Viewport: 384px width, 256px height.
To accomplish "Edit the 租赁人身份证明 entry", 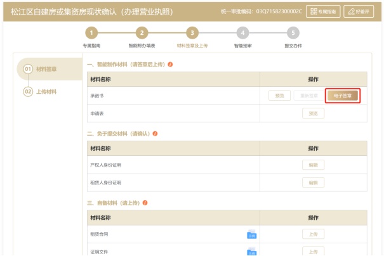I will pos(313,182).
